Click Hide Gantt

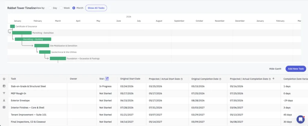(x=275, y=69)
